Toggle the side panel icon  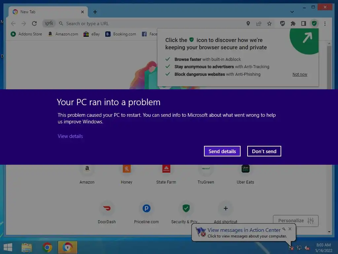click(x=304, y=23)
